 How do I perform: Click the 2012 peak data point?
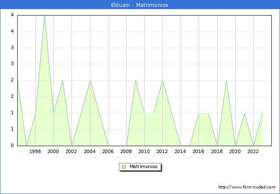162,81
